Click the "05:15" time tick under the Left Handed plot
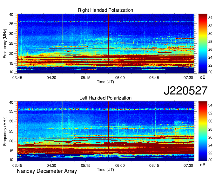 (x=85, y=165)
